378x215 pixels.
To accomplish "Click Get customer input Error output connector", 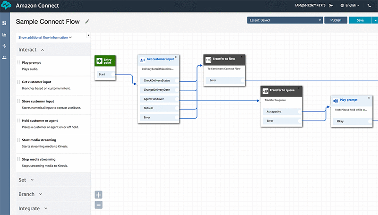I will coord(177,117).
